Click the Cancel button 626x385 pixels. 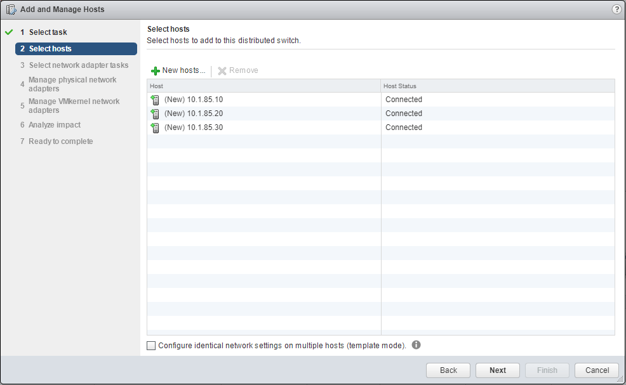(597, 370)
